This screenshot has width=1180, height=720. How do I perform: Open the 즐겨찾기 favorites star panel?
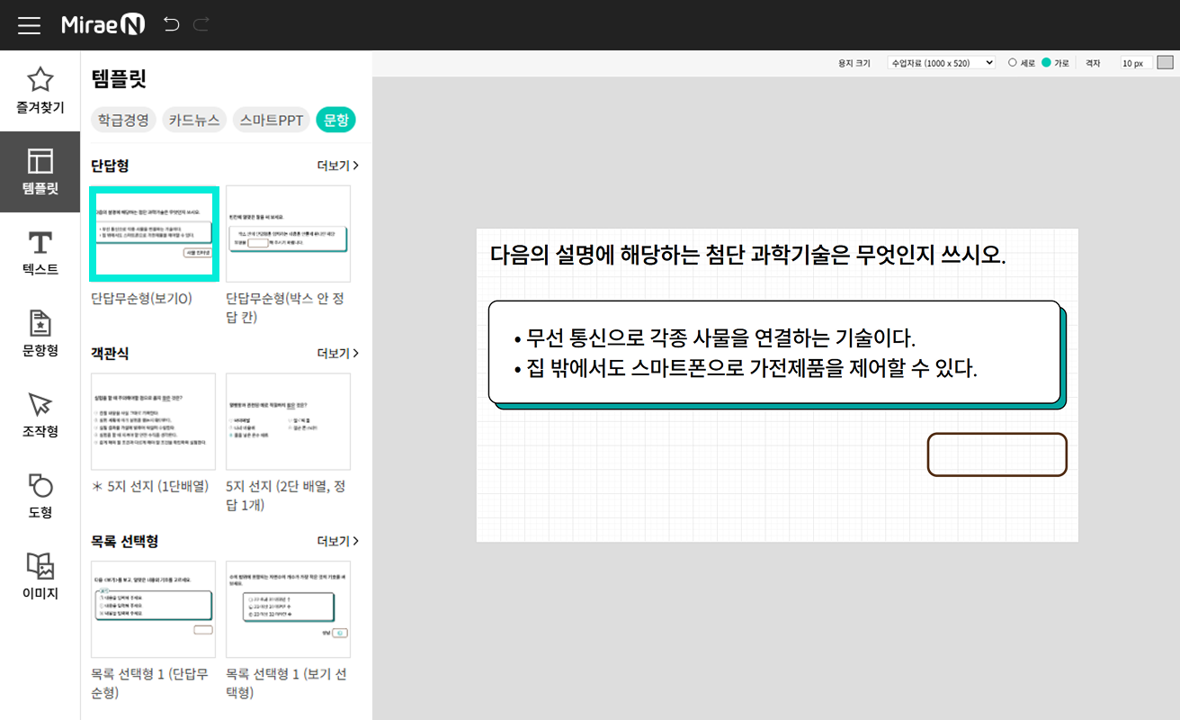[40, 91]
